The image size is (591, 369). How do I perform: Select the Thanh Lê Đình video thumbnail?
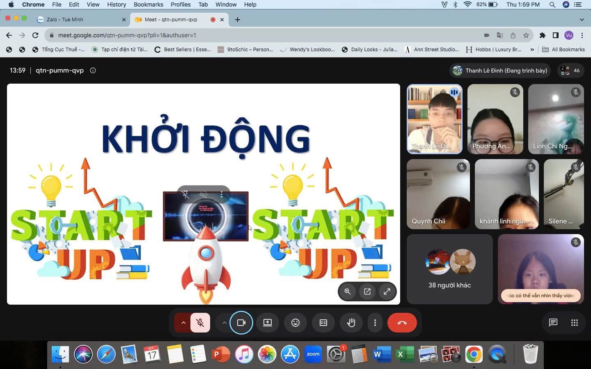[x=435, y=119]
